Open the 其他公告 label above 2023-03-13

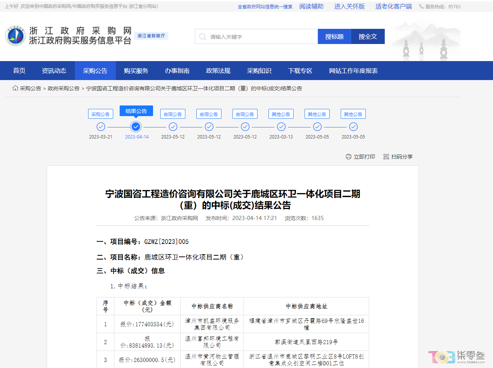tap(281, 114)
